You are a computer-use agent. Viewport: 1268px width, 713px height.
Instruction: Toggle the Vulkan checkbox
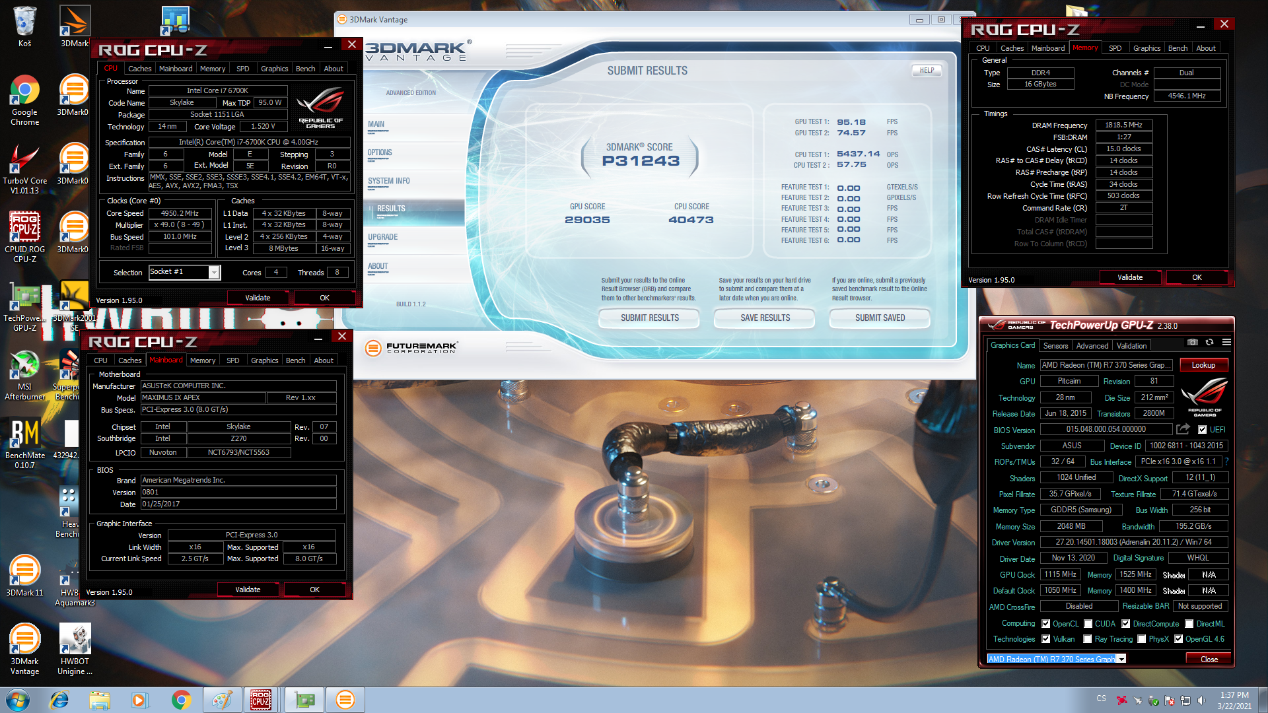[x=1045, y=639]
